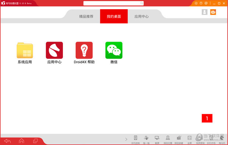Click the search box in title bar
228x145 pixels.
tap(114, 3)
